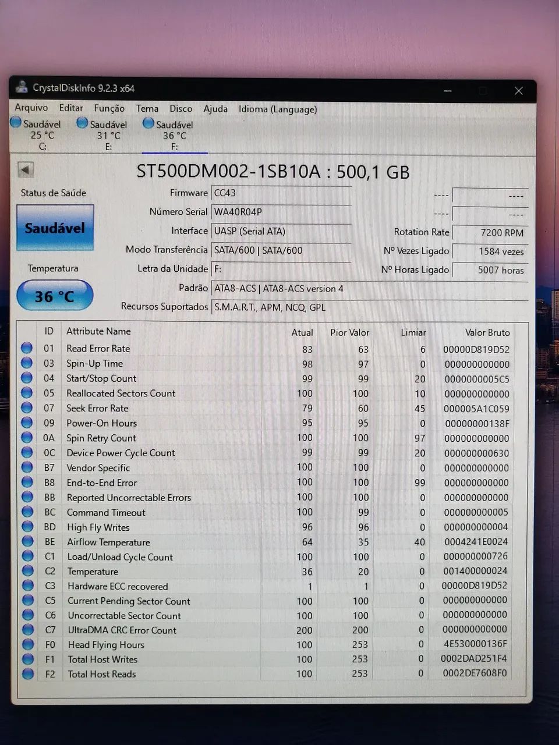Image resolution: width=559 pixels, height=745 pixels.
Task: Click the Attribute Name column header
Action: pos(98,331)
